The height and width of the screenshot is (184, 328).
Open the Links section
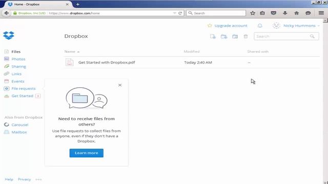click(x=16, y=74)
